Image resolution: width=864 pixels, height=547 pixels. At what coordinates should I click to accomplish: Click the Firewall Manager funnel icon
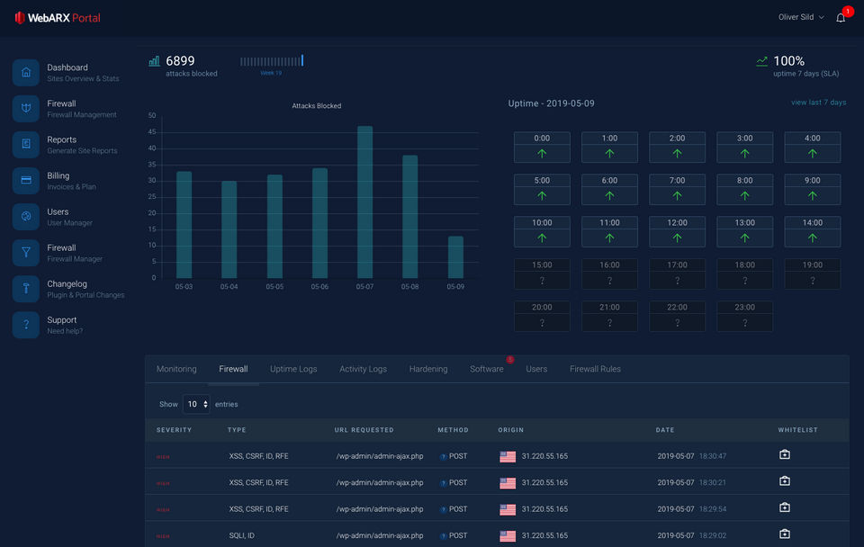point(26,252)
